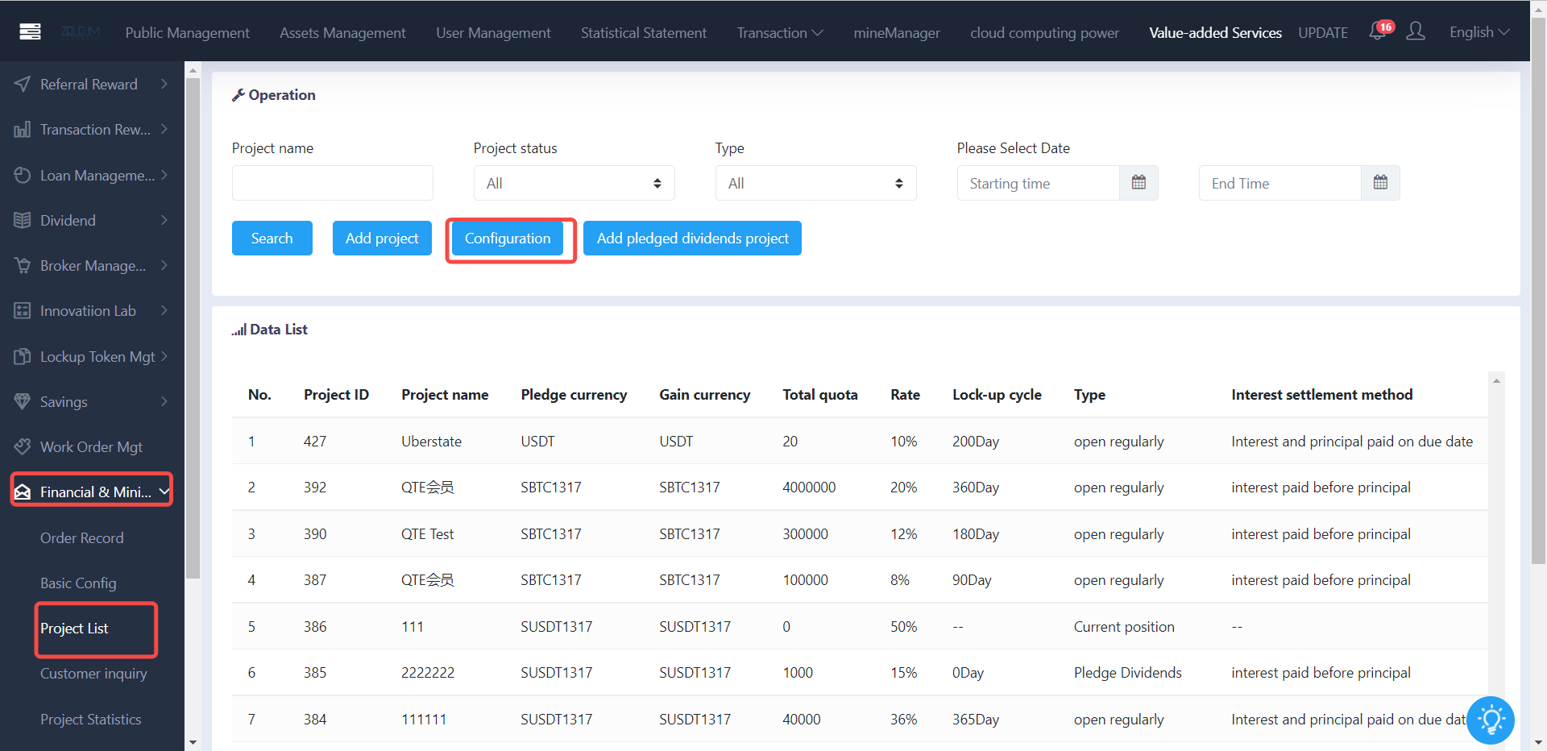Image resolution: width=1547 pixels, height=751 pixels.
Task: Expand the Broker Management chevron
Action: click(164, 265)
